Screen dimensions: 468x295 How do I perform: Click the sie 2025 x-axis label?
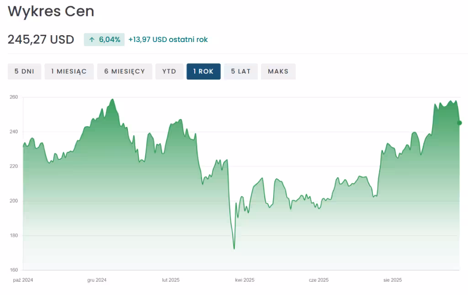click(x=393, y=280)
